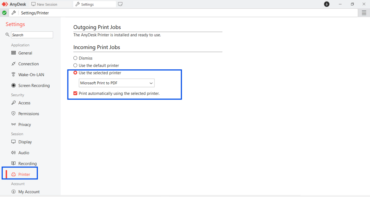Click the Settings/Printer address bar
370x197 pixels.
(x=185, y=13)
